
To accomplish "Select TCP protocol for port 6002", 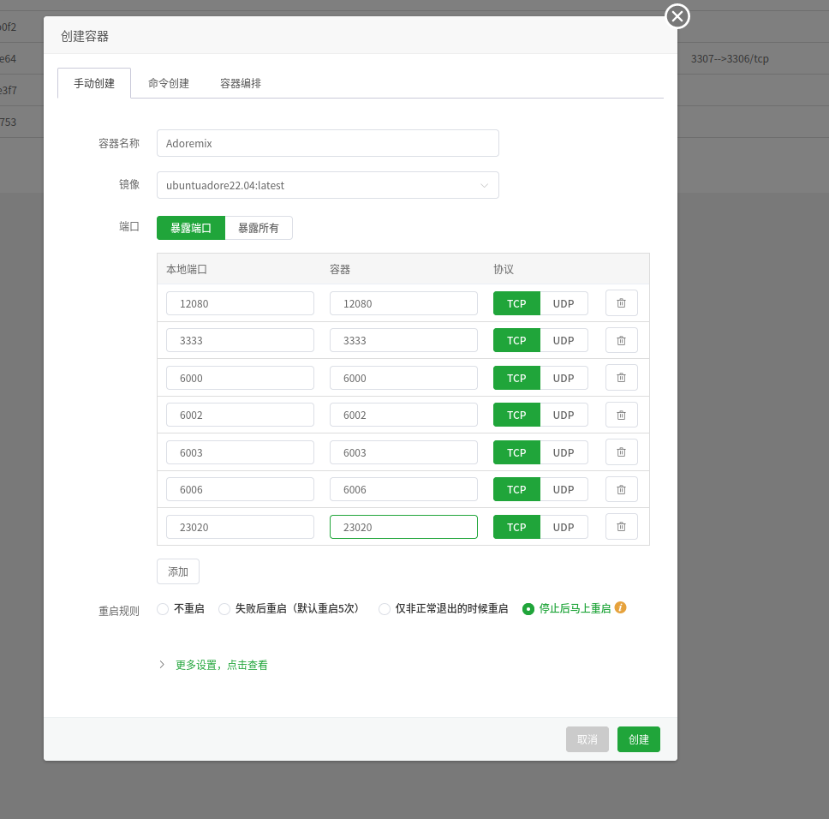I will pos(516,415).
